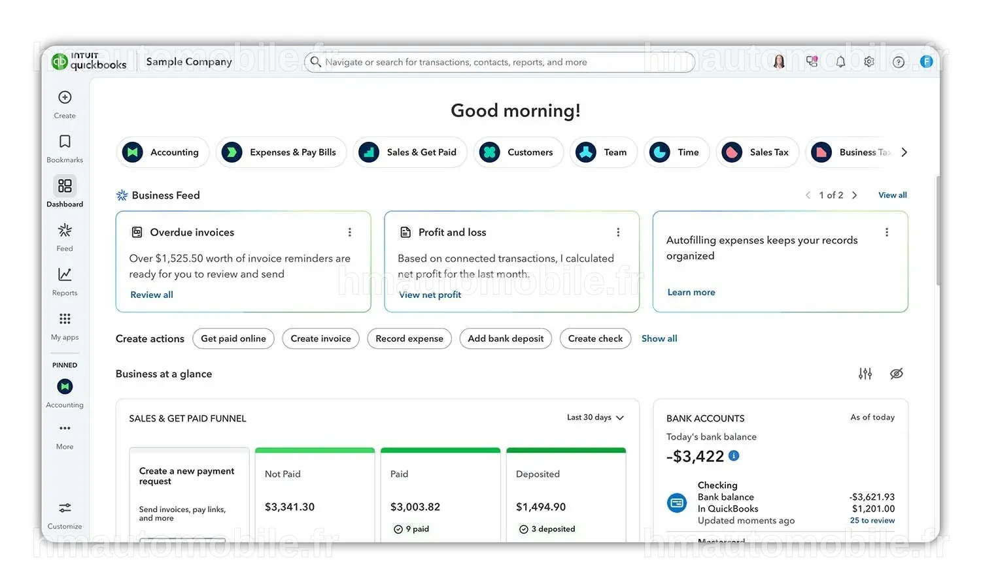Open the settings gear icon

tap(869, 61)
